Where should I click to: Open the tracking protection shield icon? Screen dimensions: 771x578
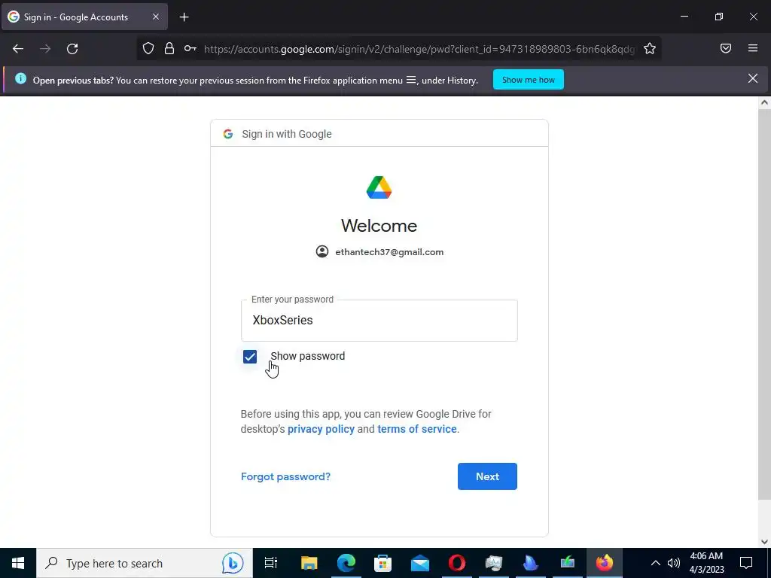[148, 48]
